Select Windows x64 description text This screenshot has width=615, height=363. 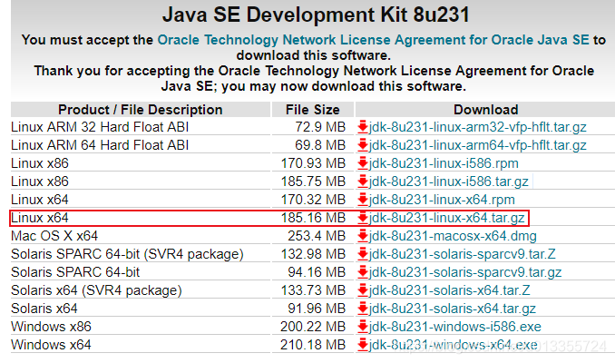tap(51, 345)
